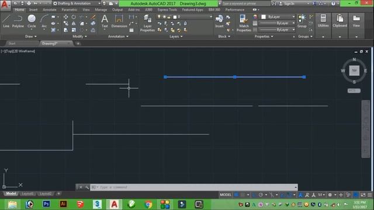The image size is (374, 210).
Task: Expand the Properties panel
Action: [x=264, y=36]
